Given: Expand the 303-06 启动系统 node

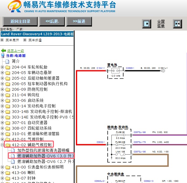Looking at the screenshot, I should point(2,100).
